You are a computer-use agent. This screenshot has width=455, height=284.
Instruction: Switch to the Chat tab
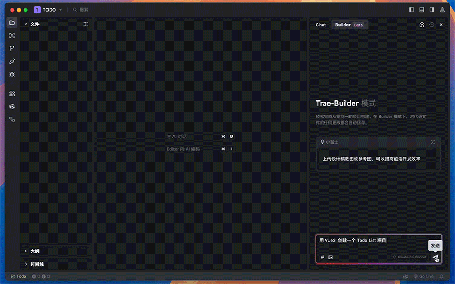[321, 25]
